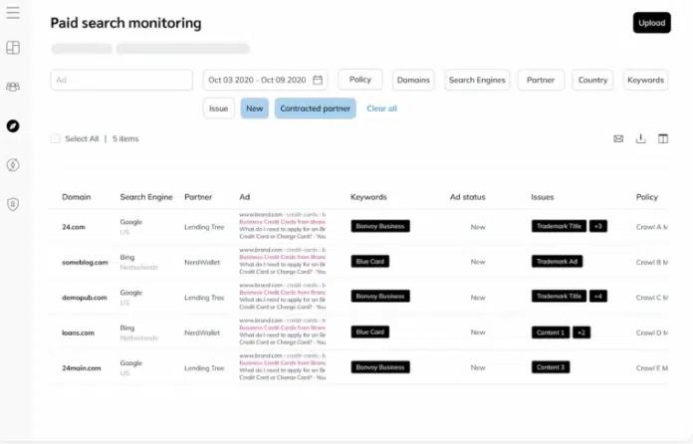Screen dimensions: 693x444
Task: Click the Clear all link
Action: point(382,109)
